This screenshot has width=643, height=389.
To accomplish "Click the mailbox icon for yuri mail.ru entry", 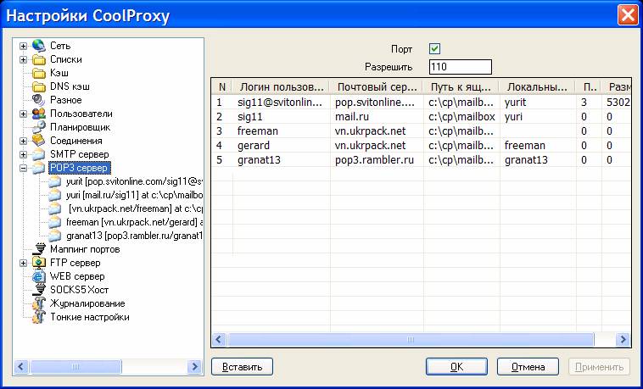I will point(54,195).
